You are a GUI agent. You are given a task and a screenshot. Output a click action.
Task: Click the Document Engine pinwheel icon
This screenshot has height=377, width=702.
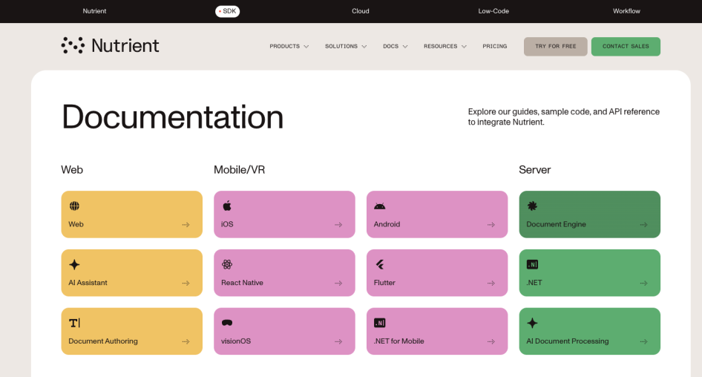click(532, 206)
